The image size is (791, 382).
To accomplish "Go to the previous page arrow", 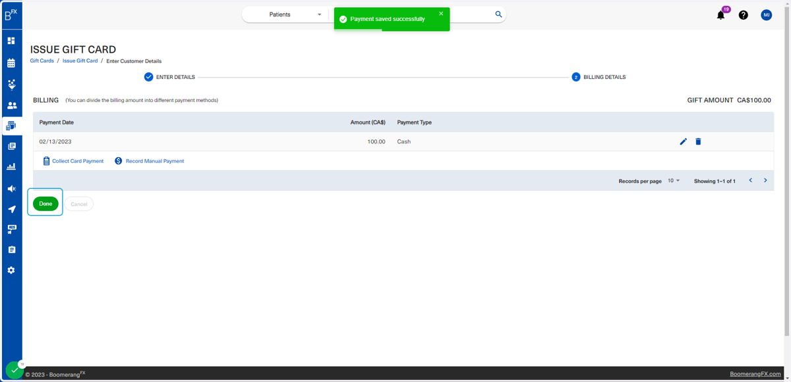I will (x=750, y=180).
